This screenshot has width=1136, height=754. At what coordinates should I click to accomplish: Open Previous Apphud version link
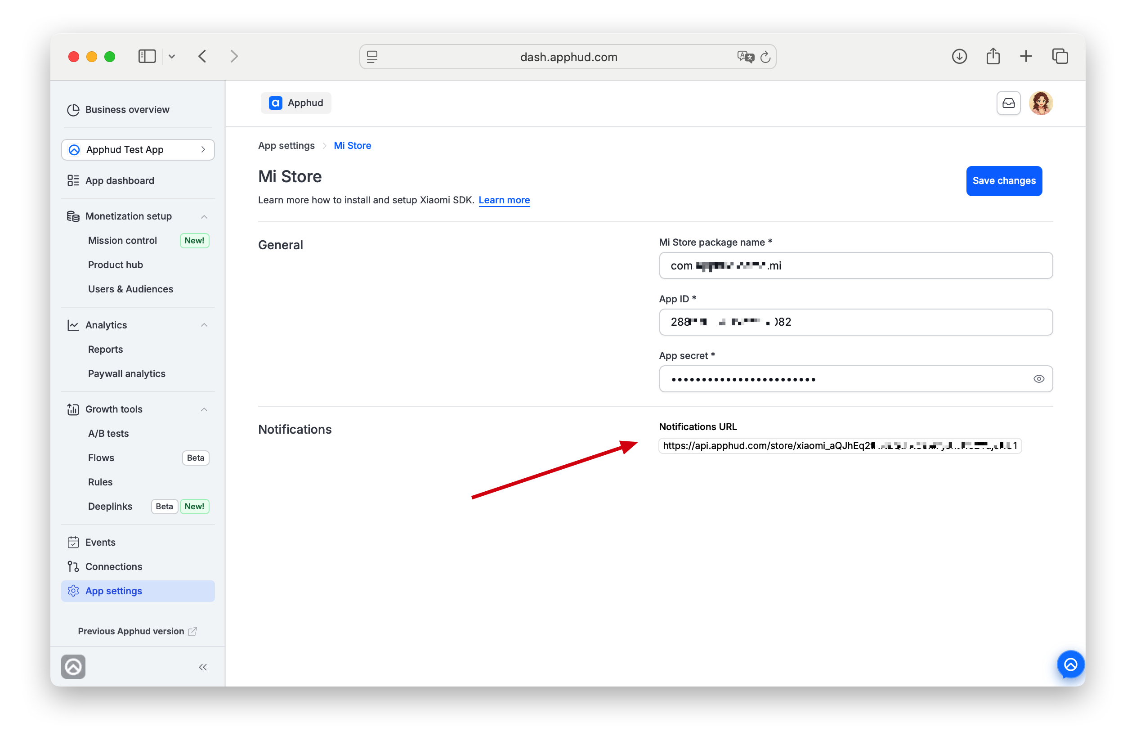tap(131, 631)
